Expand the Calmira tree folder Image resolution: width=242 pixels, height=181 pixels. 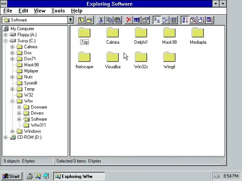pos(12,47)
